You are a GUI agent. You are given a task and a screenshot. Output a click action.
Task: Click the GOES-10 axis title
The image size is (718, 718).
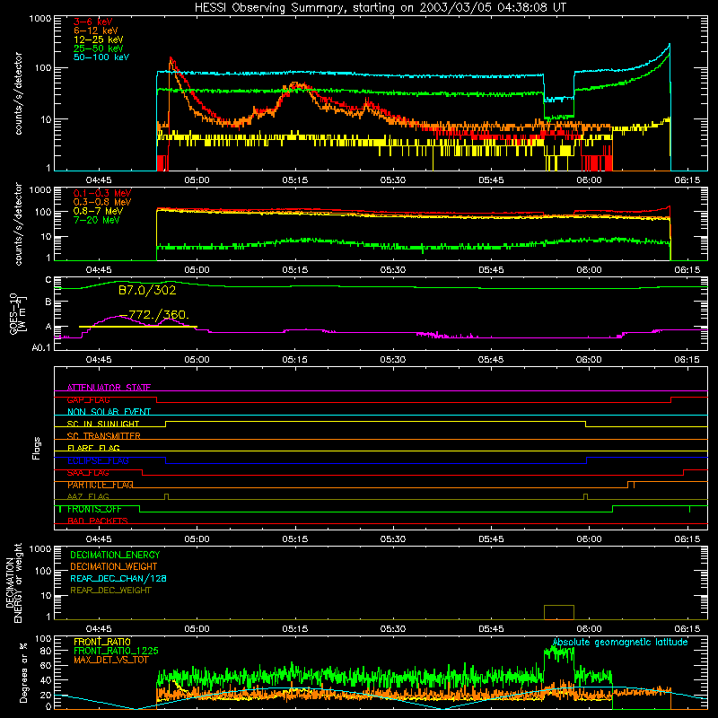click(x=17, y=314)
